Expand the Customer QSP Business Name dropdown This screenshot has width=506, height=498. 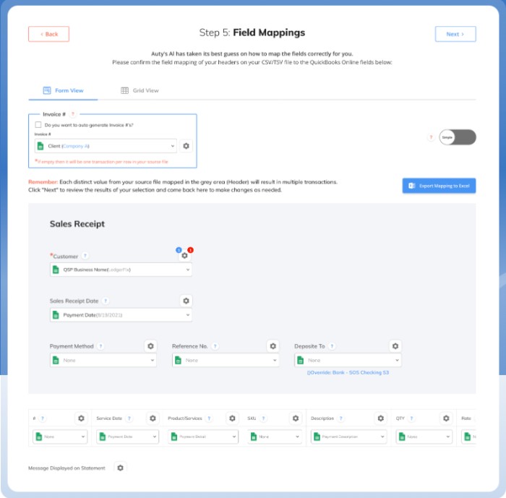(x=121, y=270)
